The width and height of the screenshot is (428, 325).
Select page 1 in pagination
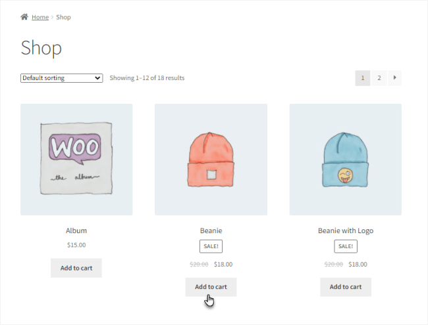363,78
